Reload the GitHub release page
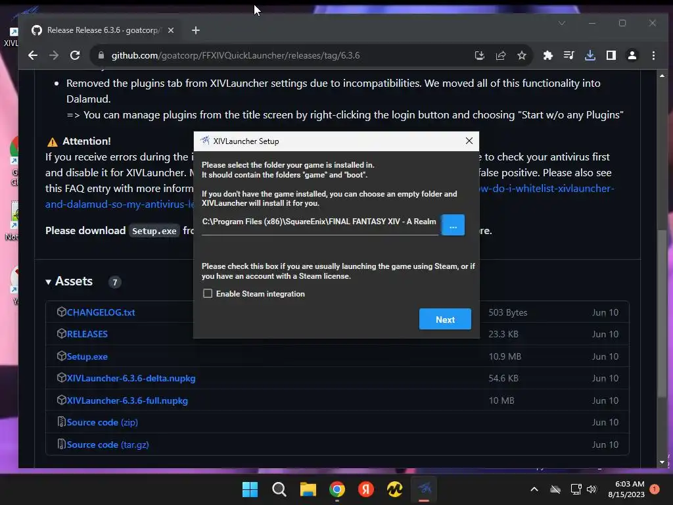Viewport: 673px width, 505px height. click(75, 55)
